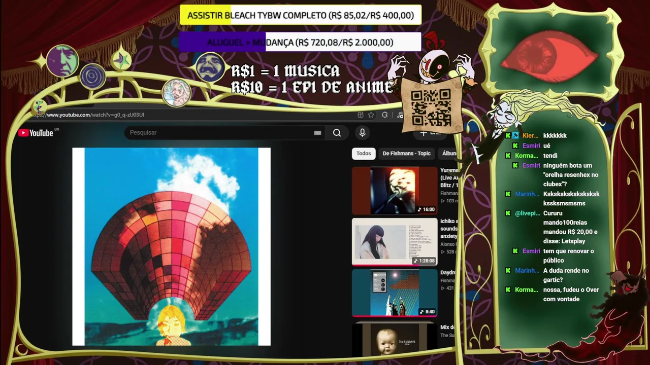
Task: Open the 'Yurame' live video title
Action: pos(449,178)
